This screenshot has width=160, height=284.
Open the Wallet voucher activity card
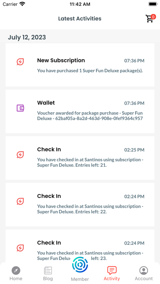[80, 111]
